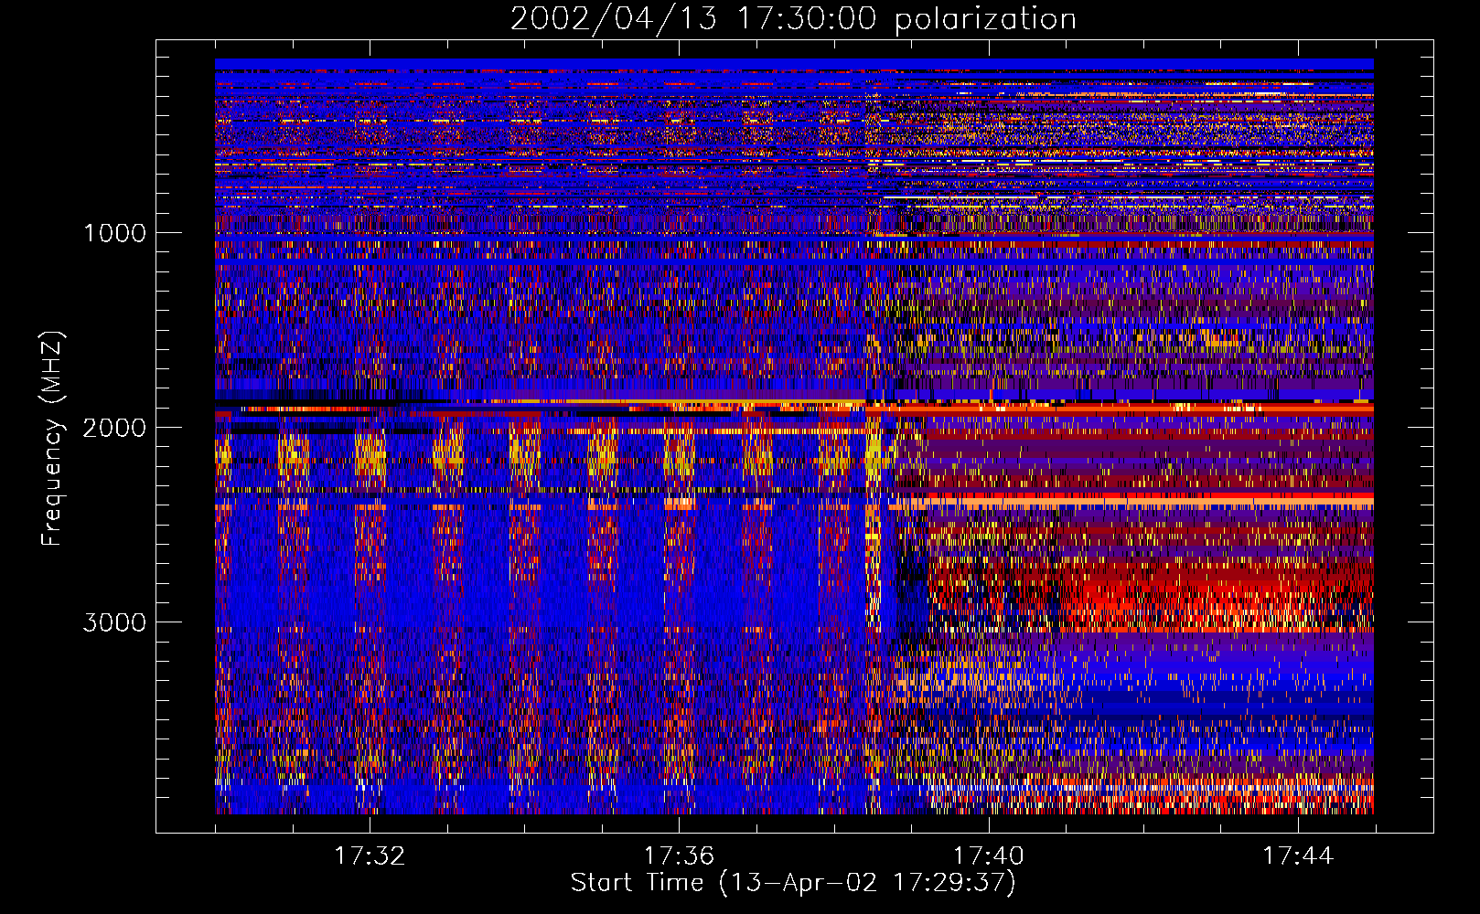Click the 17:40 time axis label
Viewport: 1480px width, 914px height.
pos(989,856)
